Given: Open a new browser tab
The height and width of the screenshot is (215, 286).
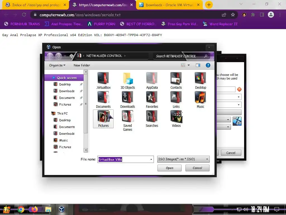Looking at the screenshot, I should coord(209,5).
